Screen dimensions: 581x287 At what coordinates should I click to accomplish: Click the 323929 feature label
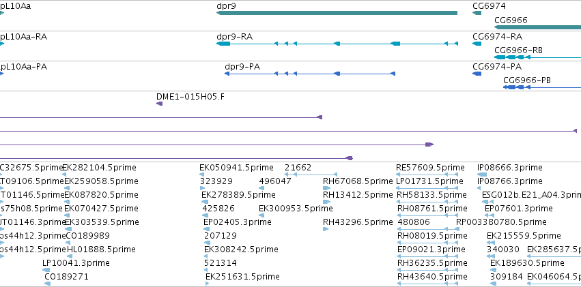(216, 181)
